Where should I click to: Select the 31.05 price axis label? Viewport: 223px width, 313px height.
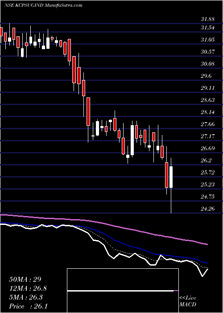pos(208,40)
